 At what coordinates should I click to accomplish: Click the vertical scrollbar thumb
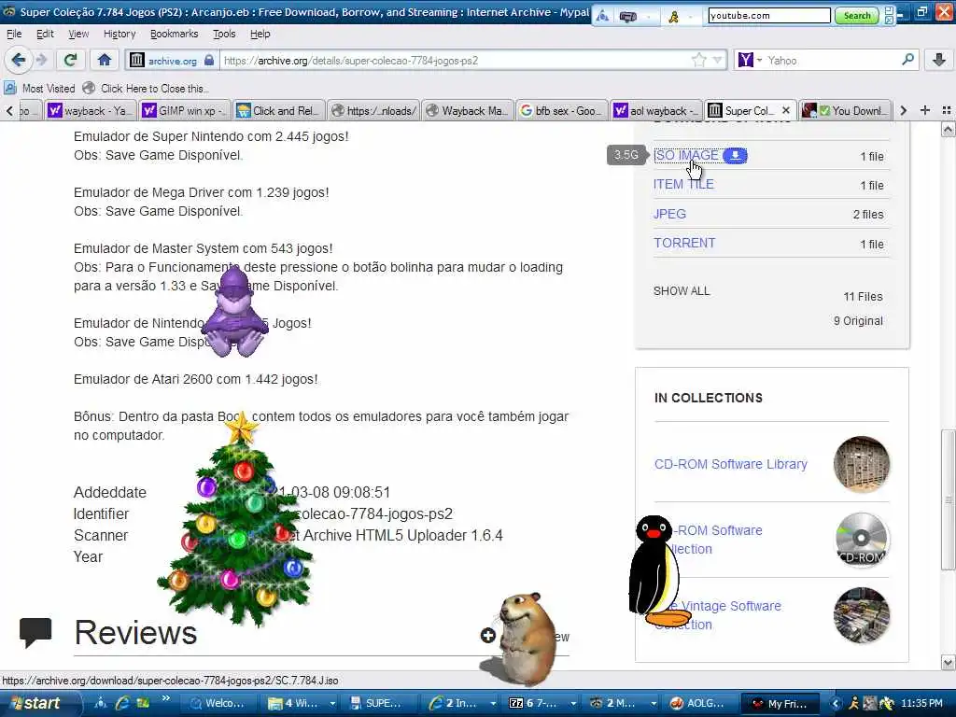[949, 500]
